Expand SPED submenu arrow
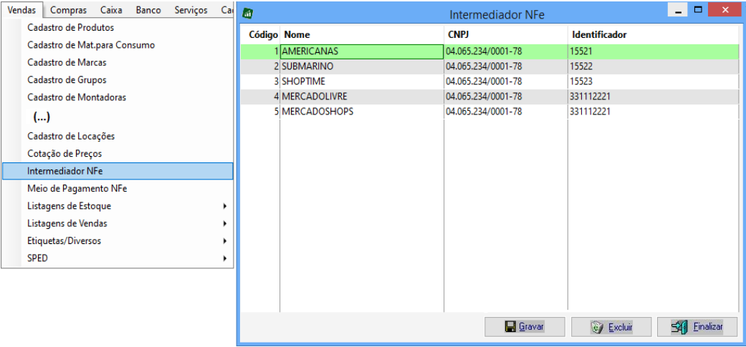 [x=224, y=259]
